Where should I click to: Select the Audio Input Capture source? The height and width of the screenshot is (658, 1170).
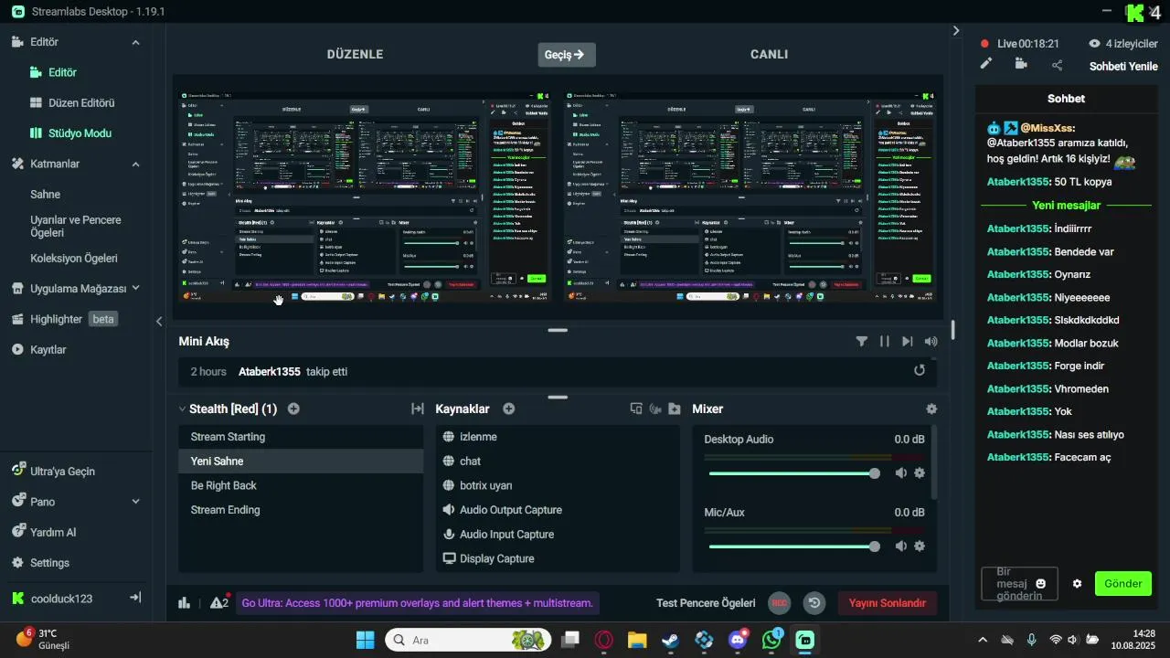558,535
